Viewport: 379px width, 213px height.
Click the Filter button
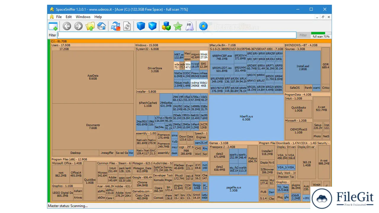pyautogui.click(x=303, y=35)
